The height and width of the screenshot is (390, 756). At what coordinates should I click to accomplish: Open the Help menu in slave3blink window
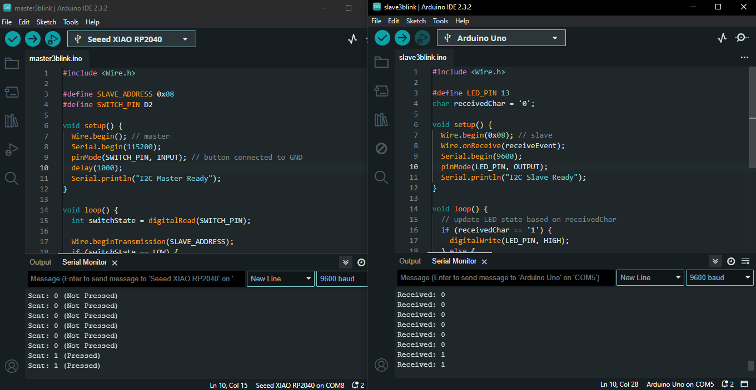point(462,21)
